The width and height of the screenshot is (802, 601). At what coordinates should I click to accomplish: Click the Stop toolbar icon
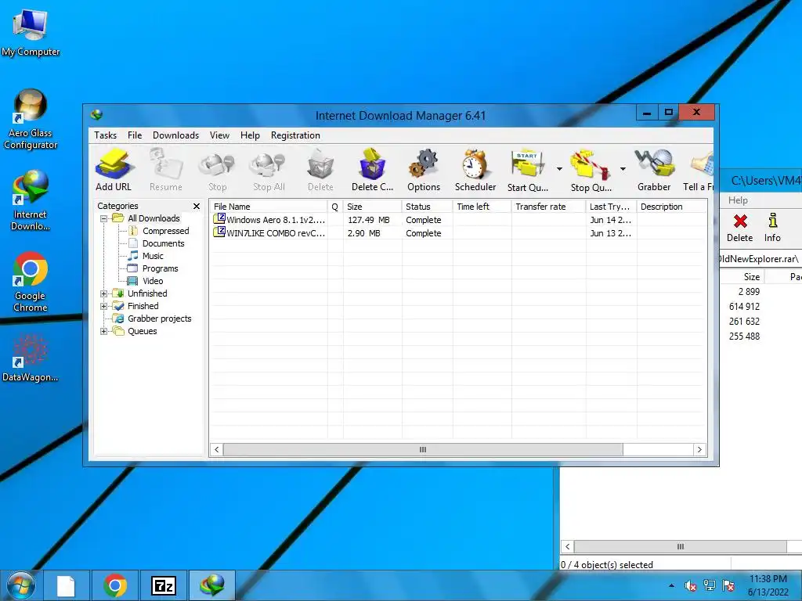click(x=217, y=171)
